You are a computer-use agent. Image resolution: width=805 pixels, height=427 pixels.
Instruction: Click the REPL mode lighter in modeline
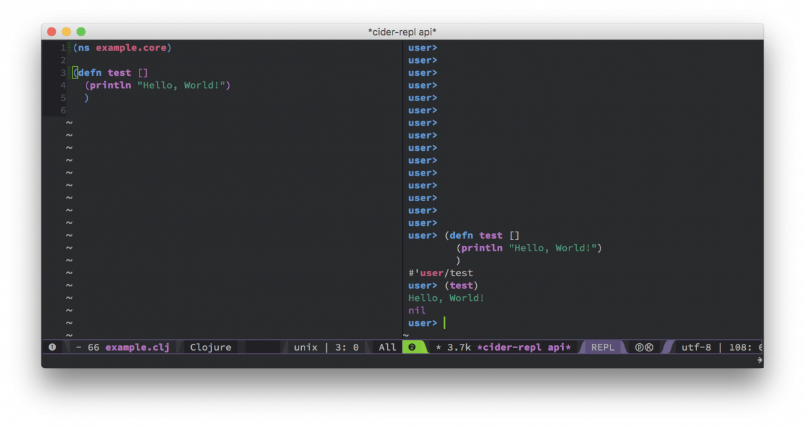tap(602, 347)
